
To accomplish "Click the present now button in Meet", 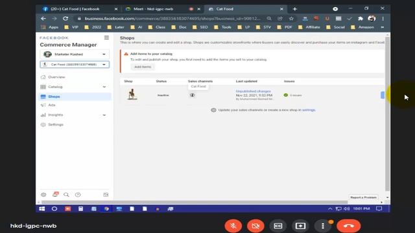I will (x=300, y=226).
